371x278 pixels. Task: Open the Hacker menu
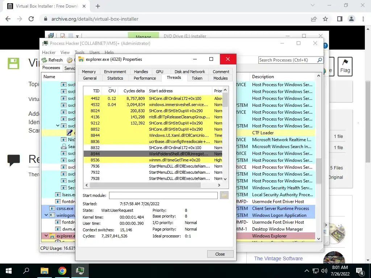pos(49,52)
